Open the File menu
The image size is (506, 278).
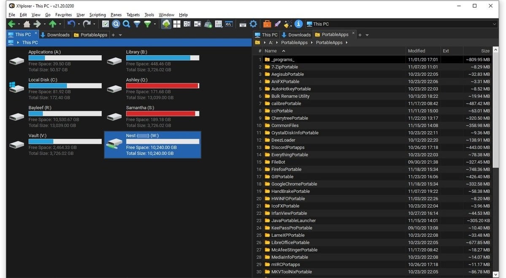tap(12, 15)
